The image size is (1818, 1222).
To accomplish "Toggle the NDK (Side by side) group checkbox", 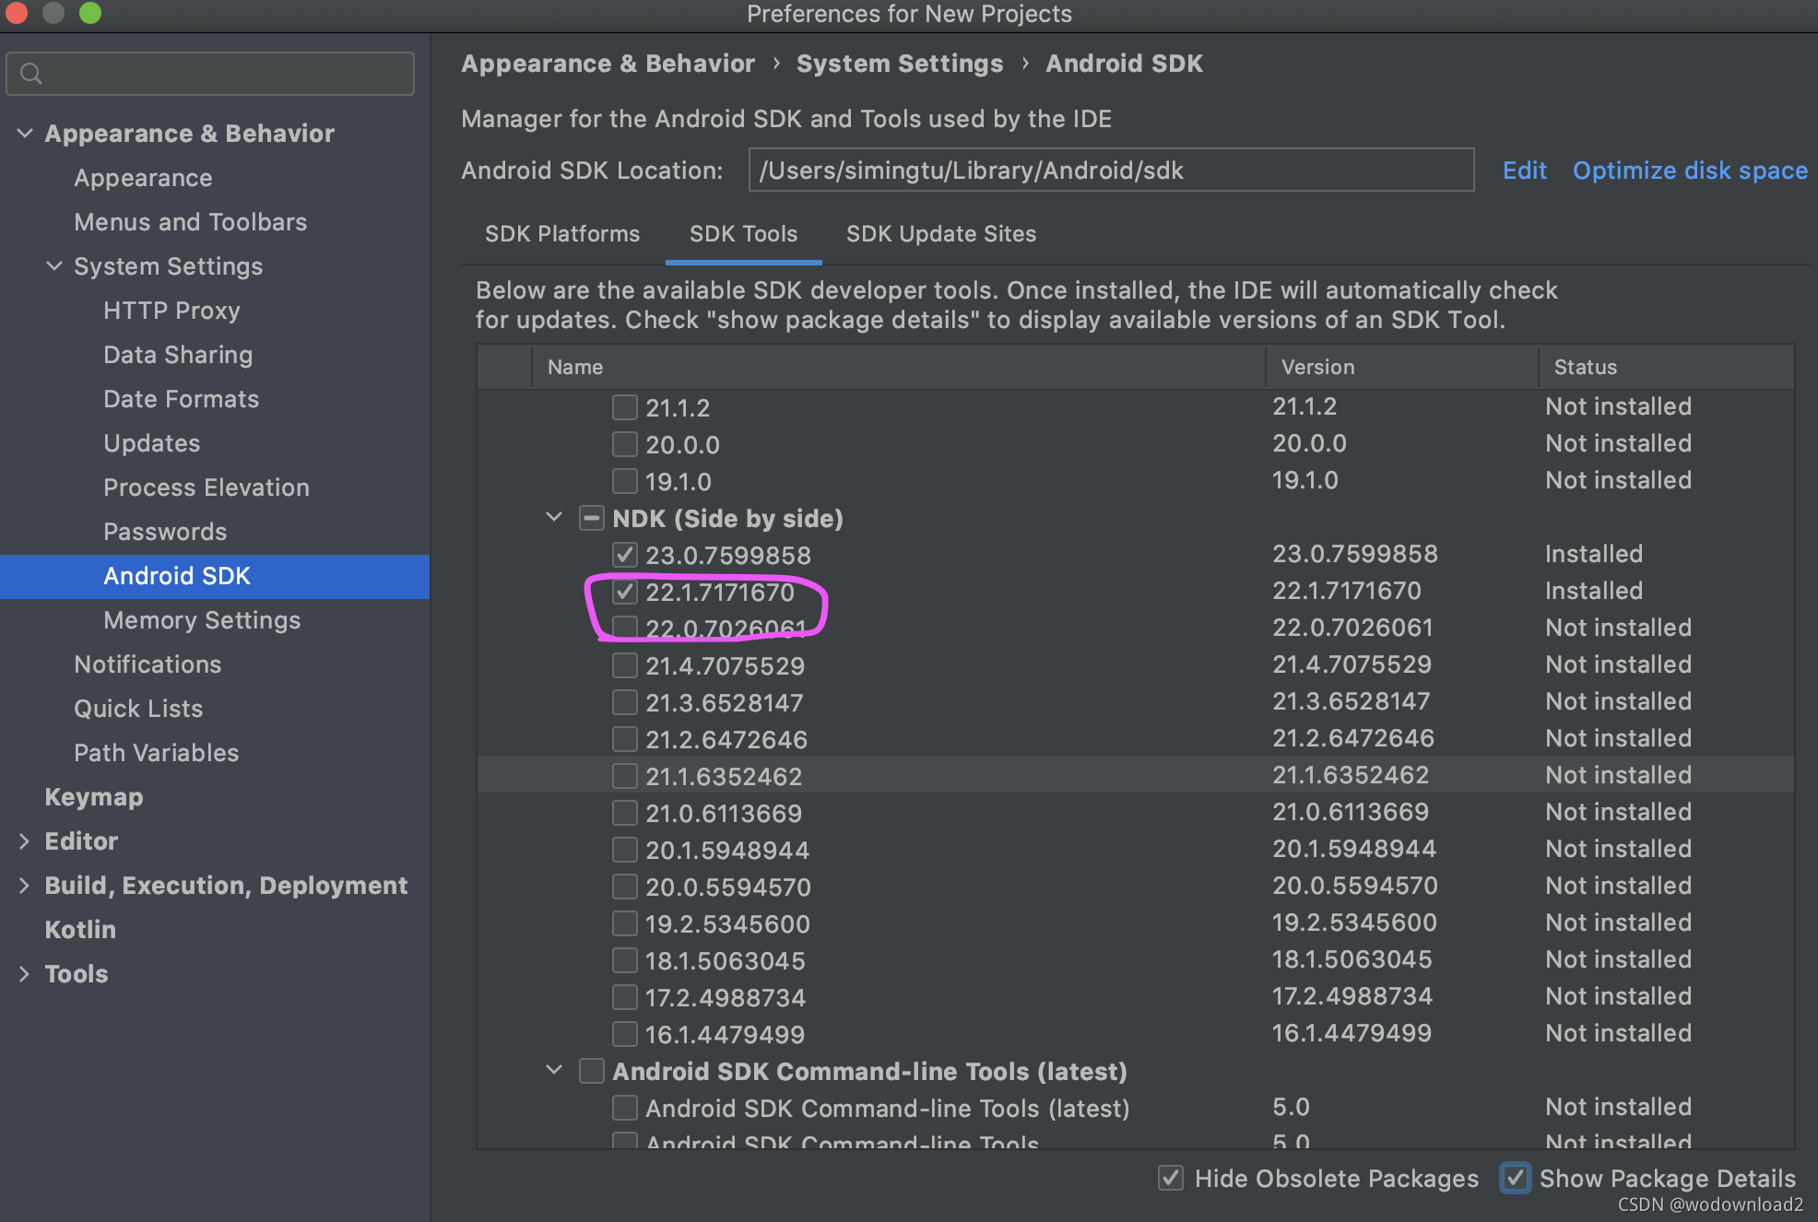I will [x=591, y=518].
